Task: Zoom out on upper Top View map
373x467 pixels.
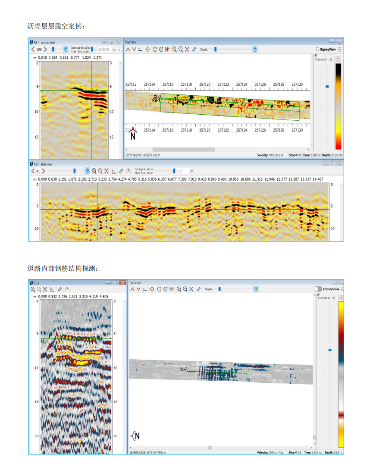Action: point(181,50)
